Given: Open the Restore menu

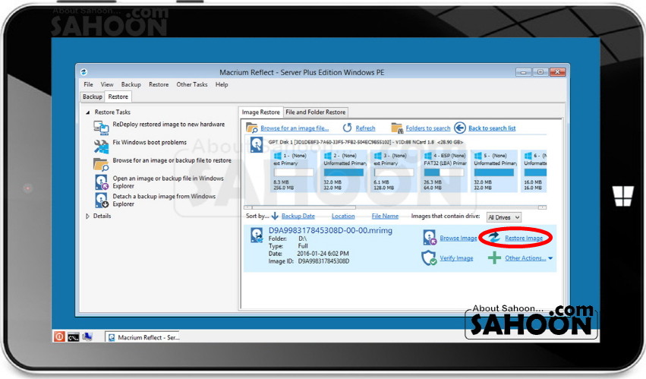Looking at the screenshot, I should click(159, 84).
